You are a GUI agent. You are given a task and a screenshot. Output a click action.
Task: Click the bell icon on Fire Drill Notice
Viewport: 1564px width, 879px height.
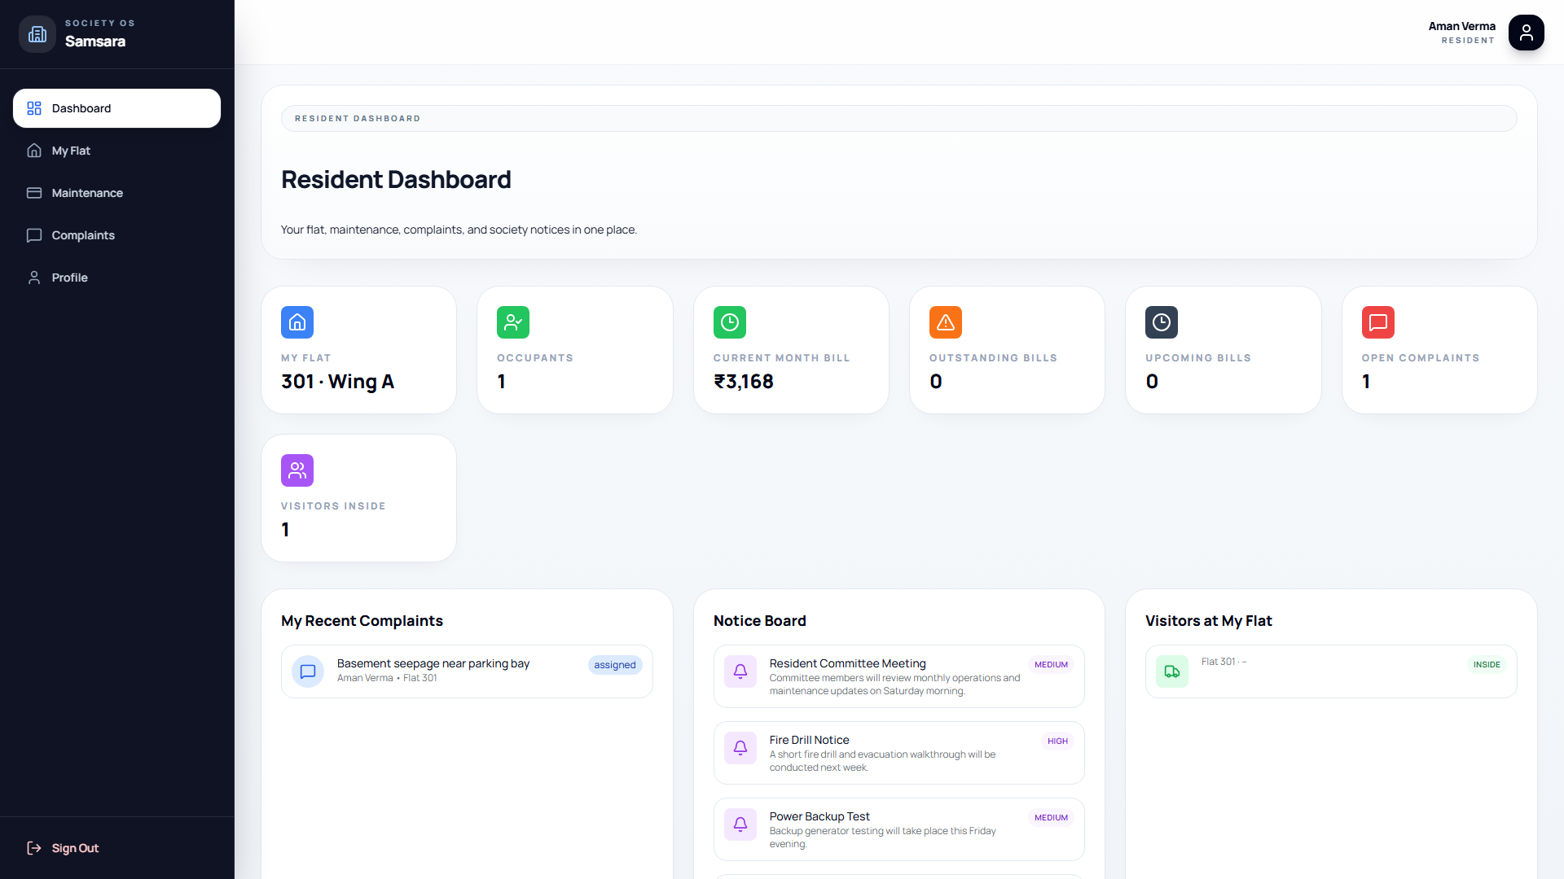[x=740, y=748]
